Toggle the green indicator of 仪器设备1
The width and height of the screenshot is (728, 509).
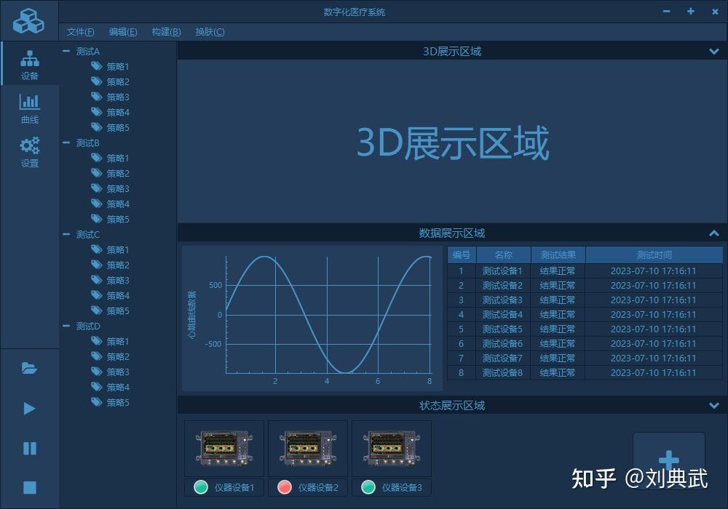[199, 487]
